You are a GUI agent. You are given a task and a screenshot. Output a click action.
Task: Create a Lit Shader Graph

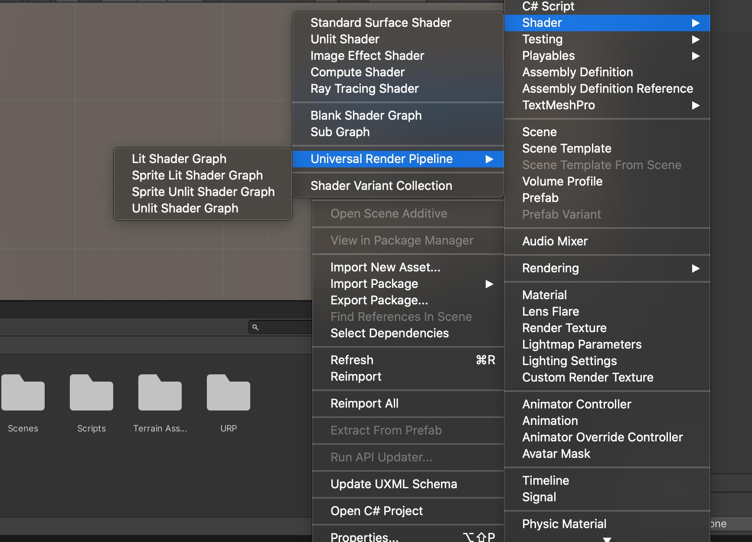203,159
